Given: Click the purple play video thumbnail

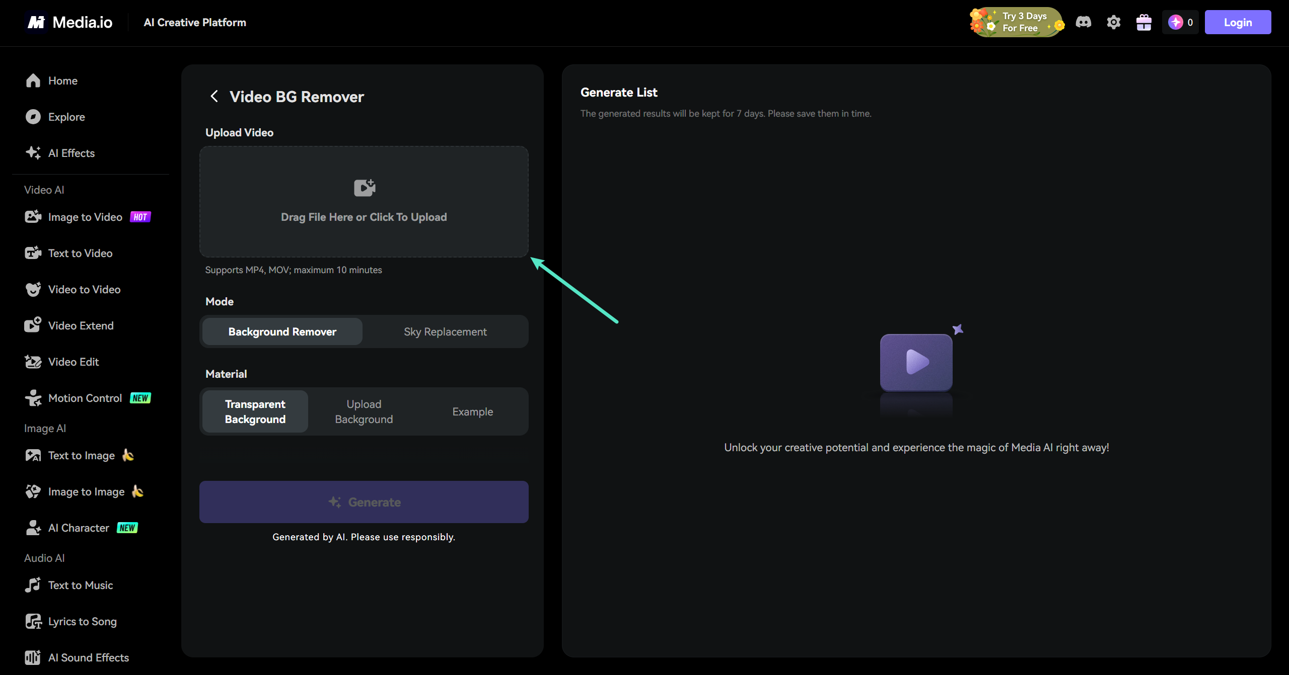Looking at the screenshot, I should pos(916,362).
